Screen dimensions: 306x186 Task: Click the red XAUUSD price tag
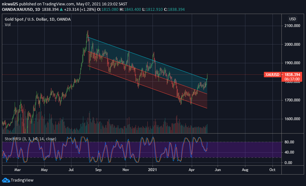pyautogui.click(x=272, y=74)
